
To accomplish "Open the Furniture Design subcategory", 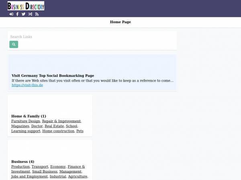I will coord(26,121).
